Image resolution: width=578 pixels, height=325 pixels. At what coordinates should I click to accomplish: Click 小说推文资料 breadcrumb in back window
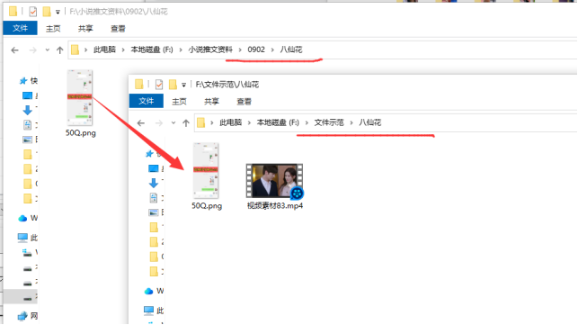(x=210, y=50)
